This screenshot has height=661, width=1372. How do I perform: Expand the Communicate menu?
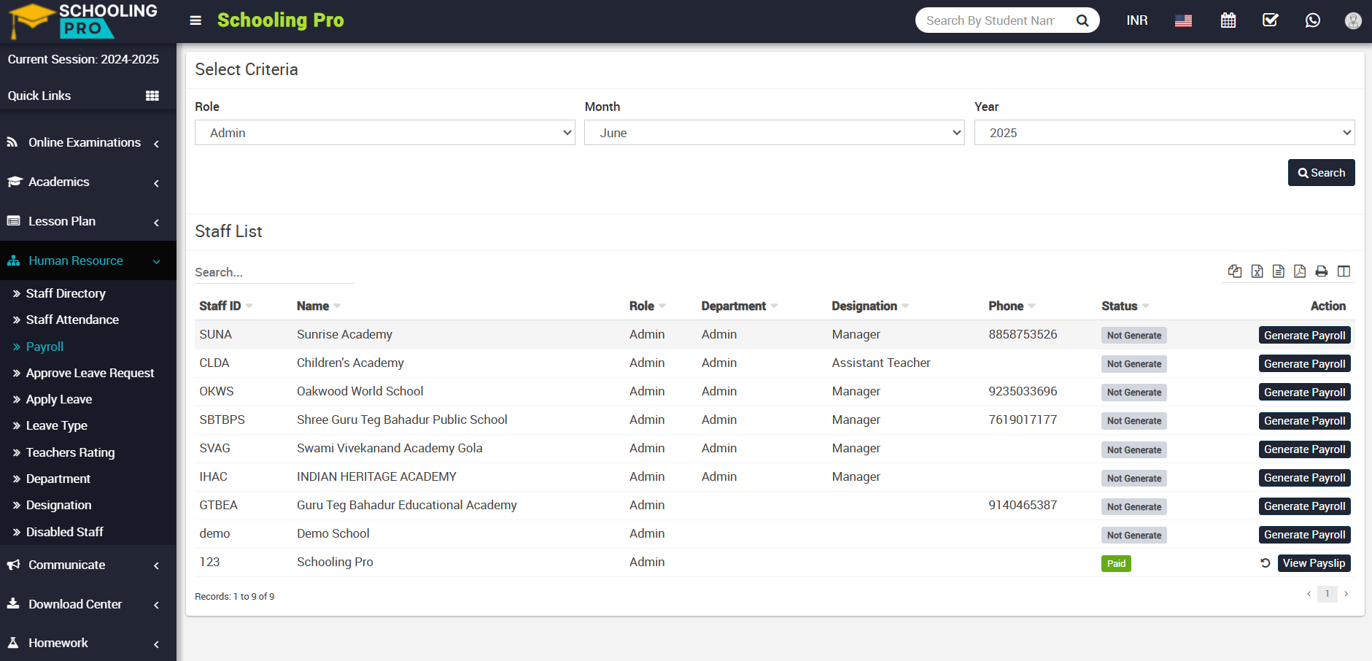pyautogui.click(x=88, y=565)
